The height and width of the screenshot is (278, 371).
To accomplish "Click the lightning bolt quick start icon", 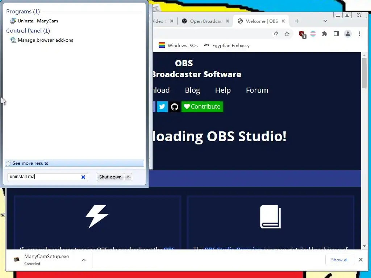I will tap(97, 216).
